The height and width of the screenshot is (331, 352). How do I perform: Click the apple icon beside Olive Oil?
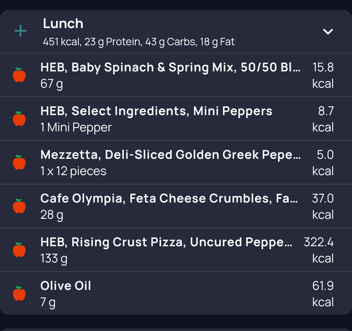tap(19, 293)
